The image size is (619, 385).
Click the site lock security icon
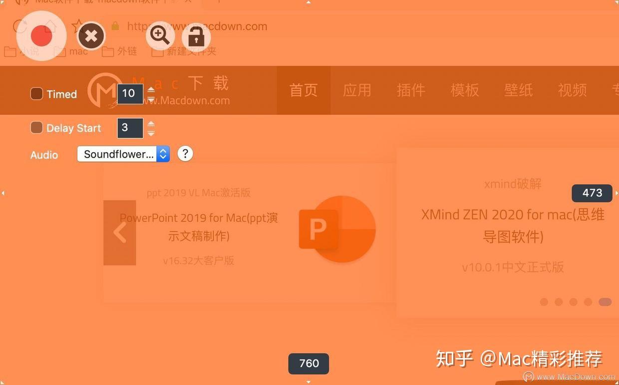(115, 26)
